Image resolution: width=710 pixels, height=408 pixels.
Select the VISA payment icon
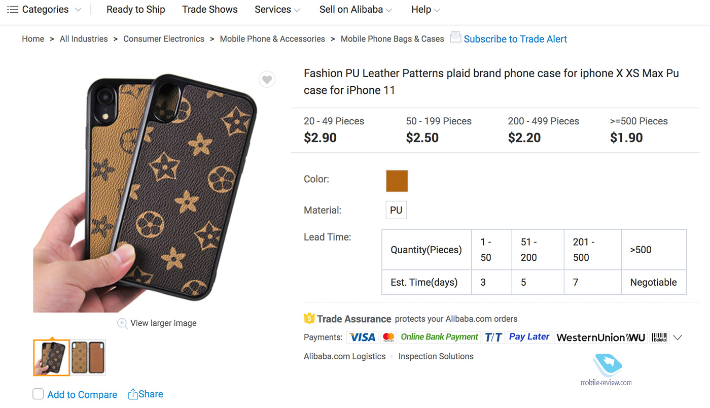(362, 337)
